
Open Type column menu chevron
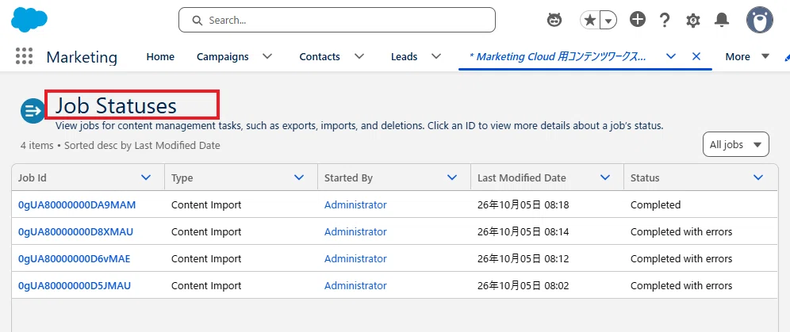click(299, 177)
